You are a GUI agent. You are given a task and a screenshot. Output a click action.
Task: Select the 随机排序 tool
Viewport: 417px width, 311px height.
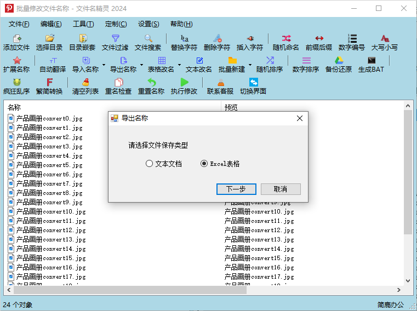[270, 65]
